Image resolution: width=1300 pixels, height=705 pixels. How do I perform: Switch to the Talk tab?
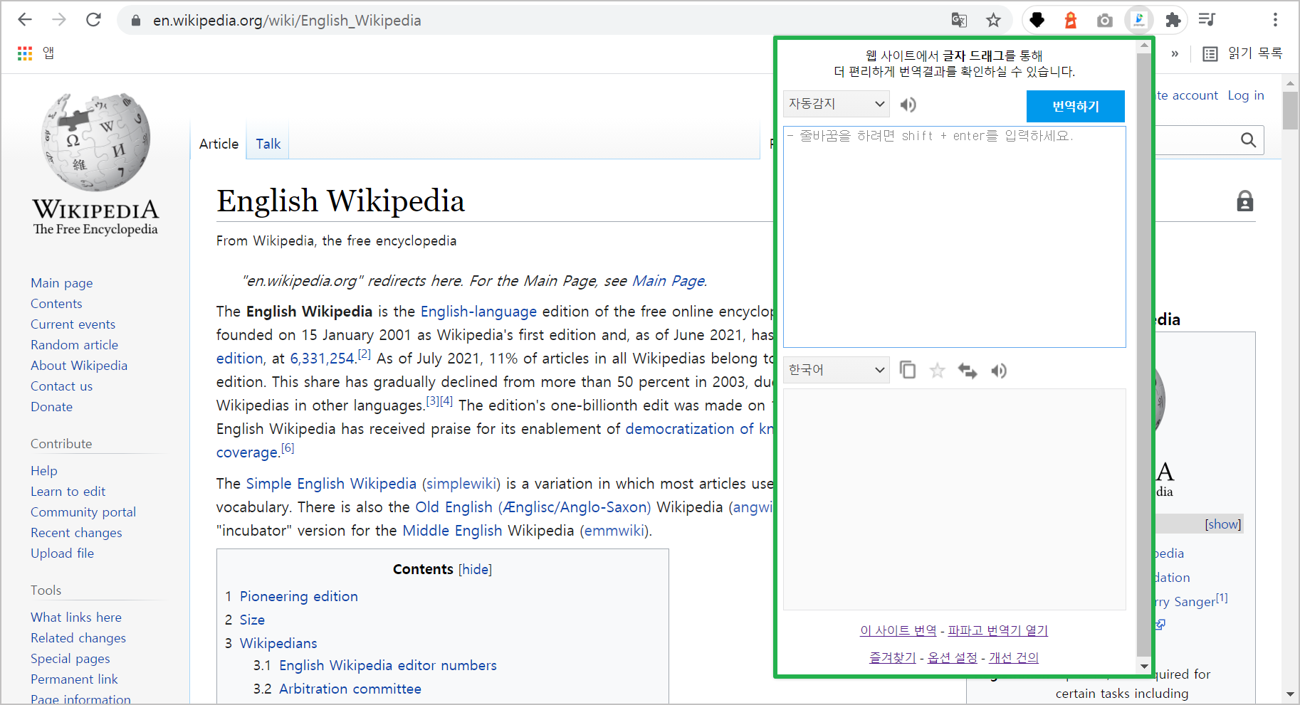(x=268, y=144)
